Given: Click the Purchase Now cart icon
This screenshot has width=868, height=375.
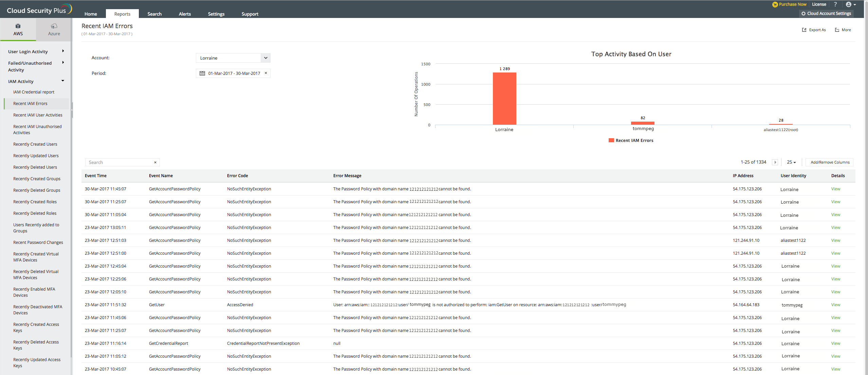Looking at the screenshot, I should (775, 4).
